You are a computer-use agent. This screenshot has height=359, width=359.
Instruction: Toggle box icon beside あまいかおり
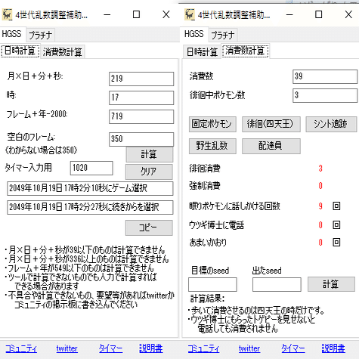(x=336, y=243)
